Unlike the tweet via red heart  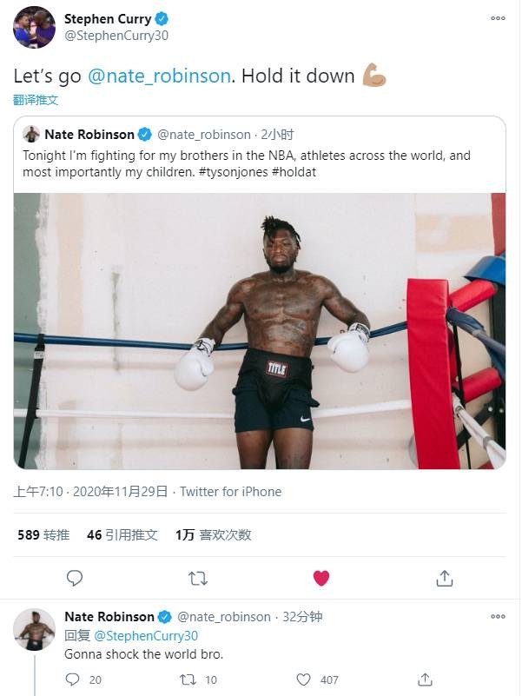(x=321, y=578)
